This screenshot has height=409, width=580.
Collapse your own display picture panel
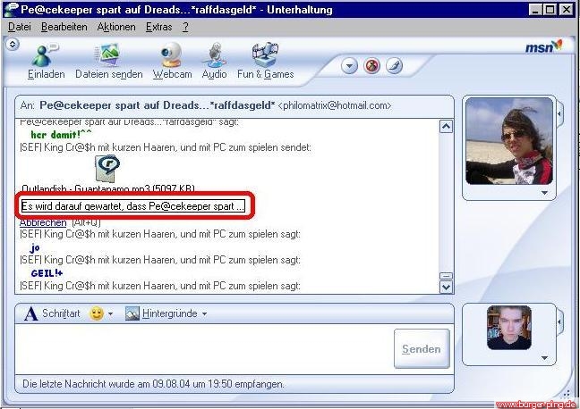pos(559,321)
